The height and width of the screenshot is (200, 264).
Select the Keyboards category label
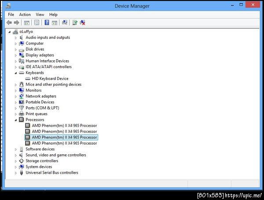[x=35, y=73]
